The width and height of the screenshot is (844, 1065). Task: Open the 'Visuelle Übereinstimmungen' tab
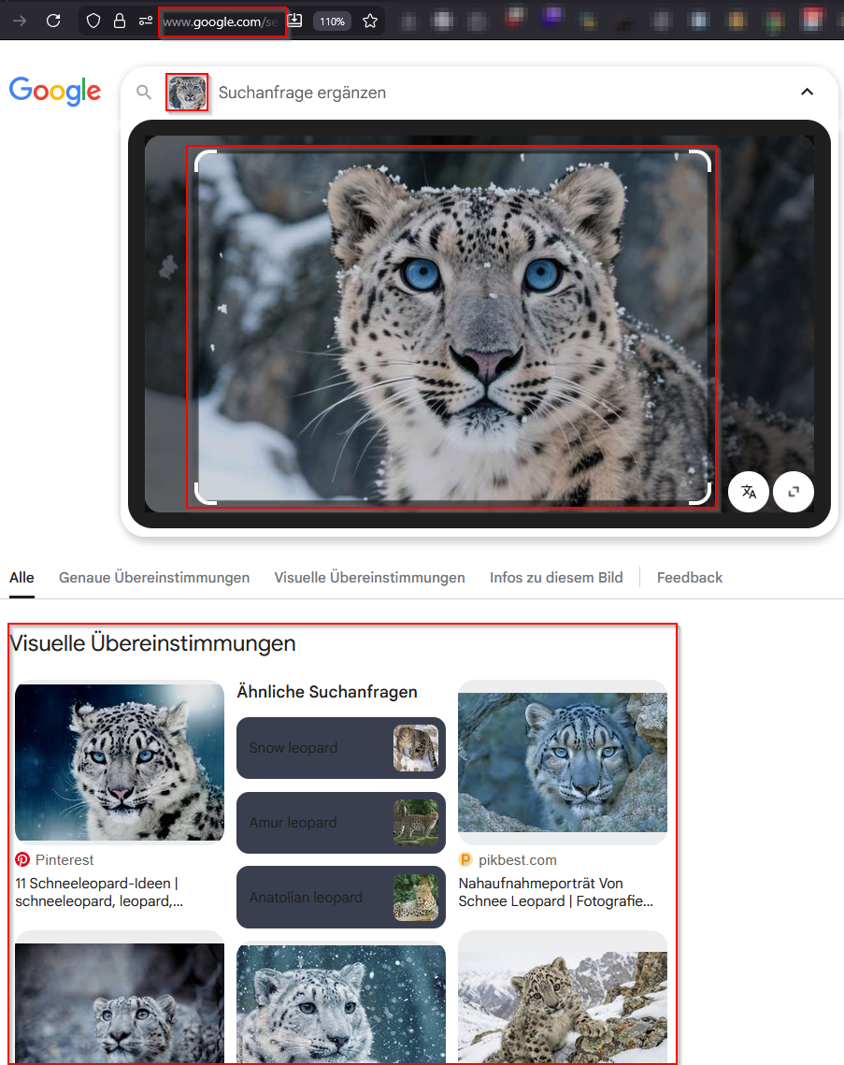369,578
